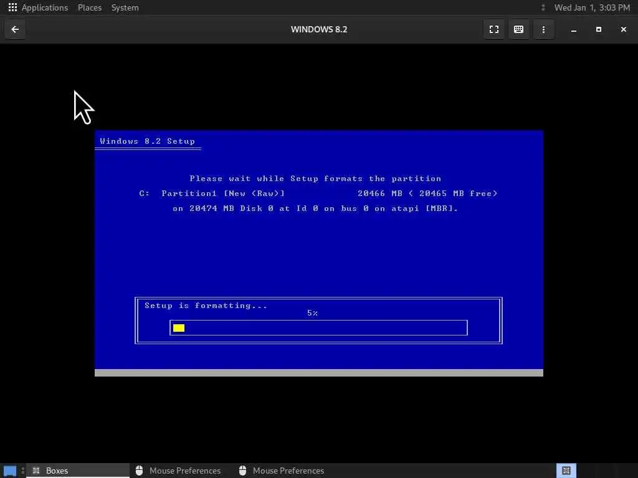The image size is (638, 478).
Task: Click the Applications grid icon
Action: 12,7
